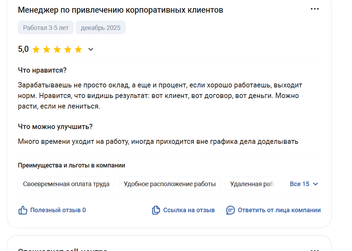
Task: Click the "декабрь 2025" date tag
Action: tap(101, 28)
